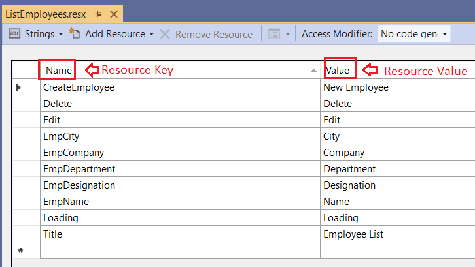The image size is (475, 267).
Task: Select the ListEmployees.resx tab
Action: pos(46,14)
